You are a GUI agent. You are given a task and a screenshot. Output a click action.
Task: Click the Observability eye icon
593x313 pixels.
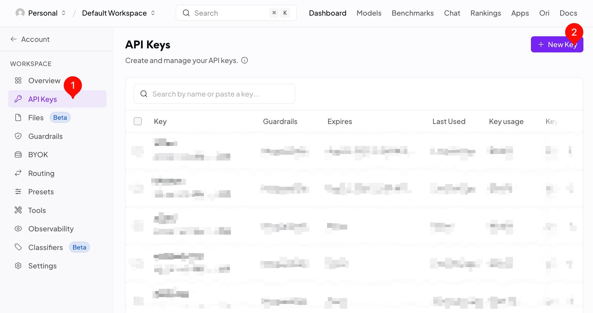click(18, 229)
